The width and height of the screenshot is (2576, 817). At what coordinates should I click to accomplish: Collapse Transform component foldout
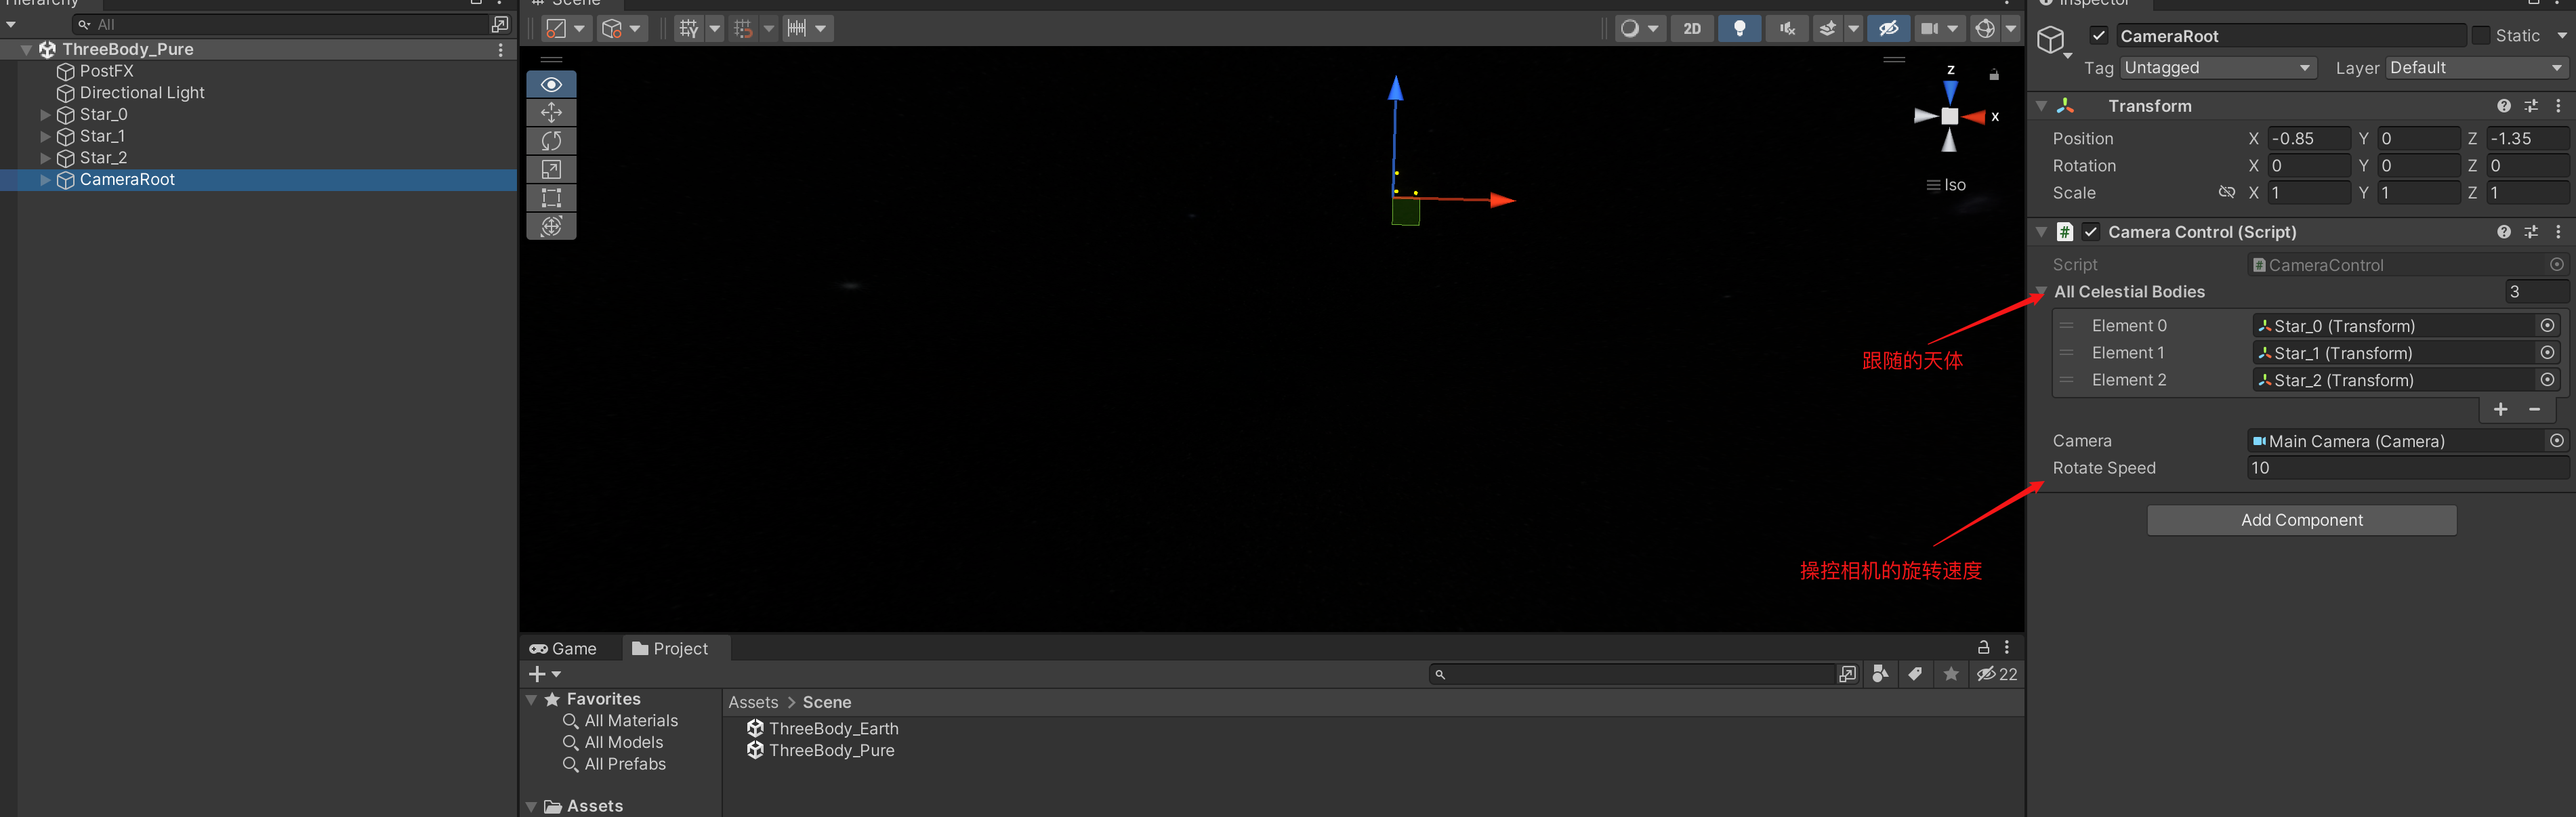tap(2041, 106)
